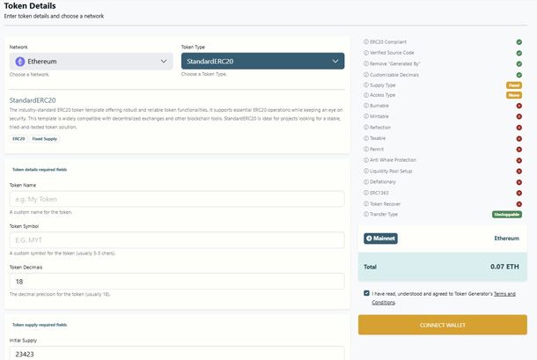The width and height of the screenshot is (537, 360).
Task: Click the Token Decimals field showing 18
Action: [x=177, y=281]
